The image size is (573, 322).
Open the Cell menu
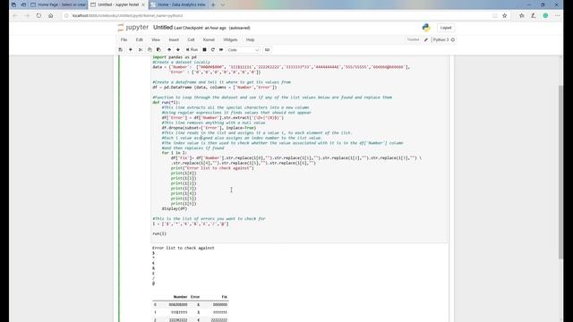point(191,39)
